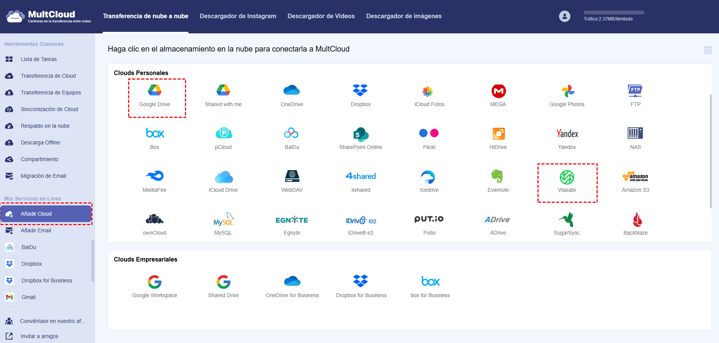
Task: Select the Box logo under Clouds Personales
Action: point(155,133)
